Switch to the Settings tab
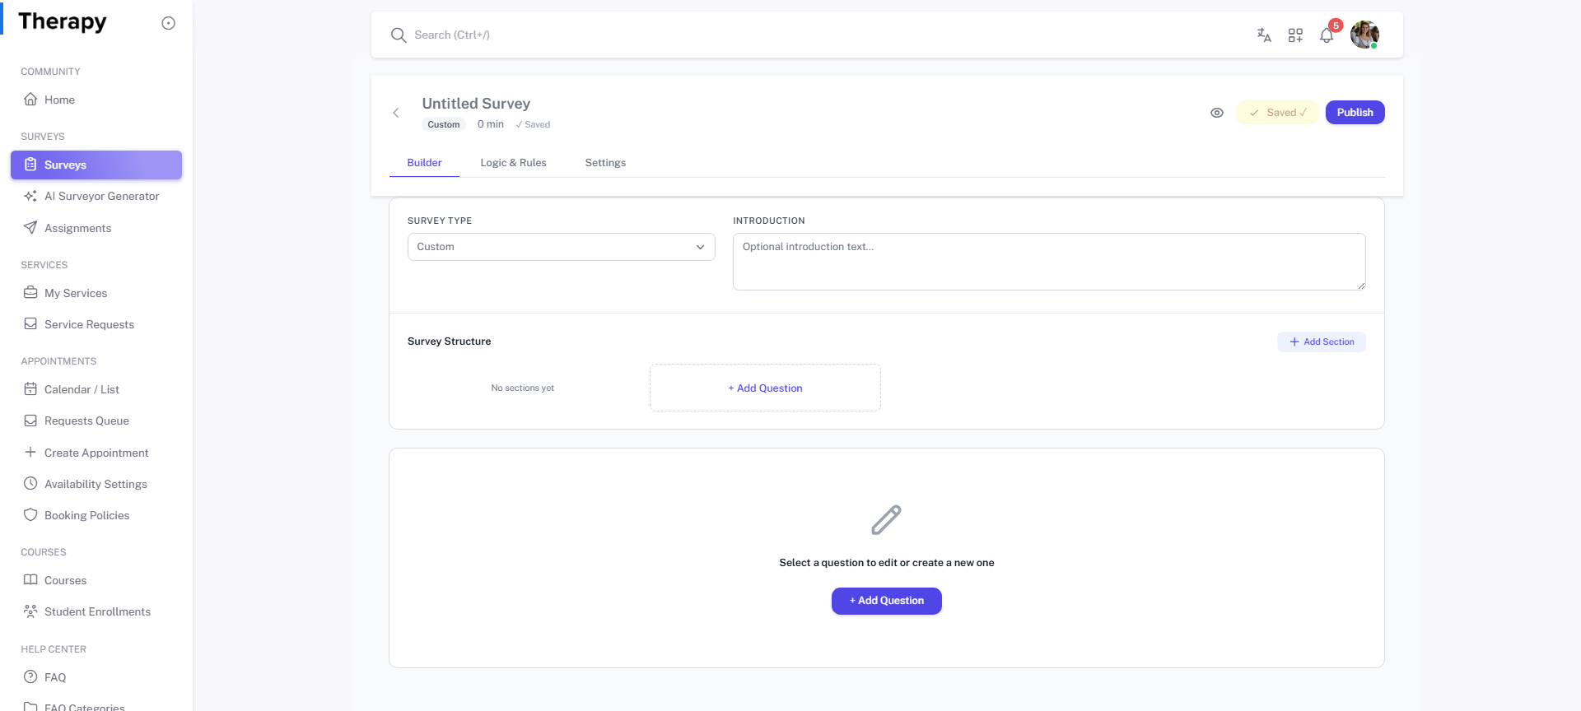 coord(605,163)
